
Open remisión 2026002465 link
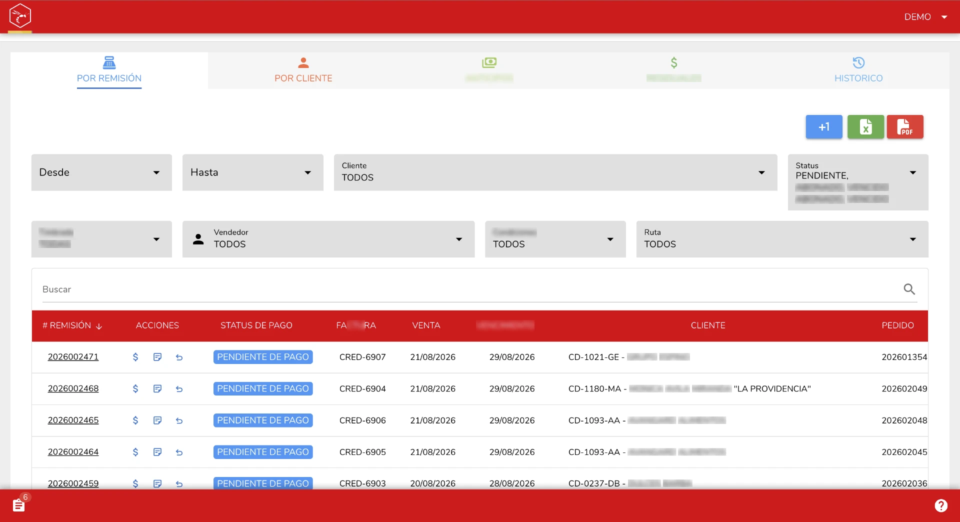73,420
